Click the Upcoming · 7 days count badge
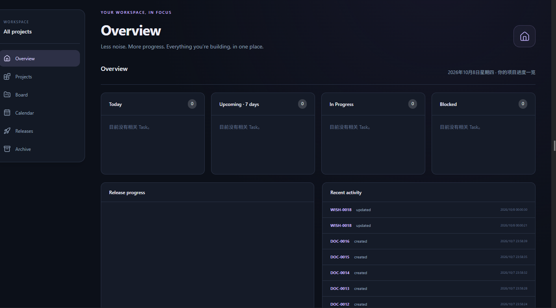 (x=302, y=104)
